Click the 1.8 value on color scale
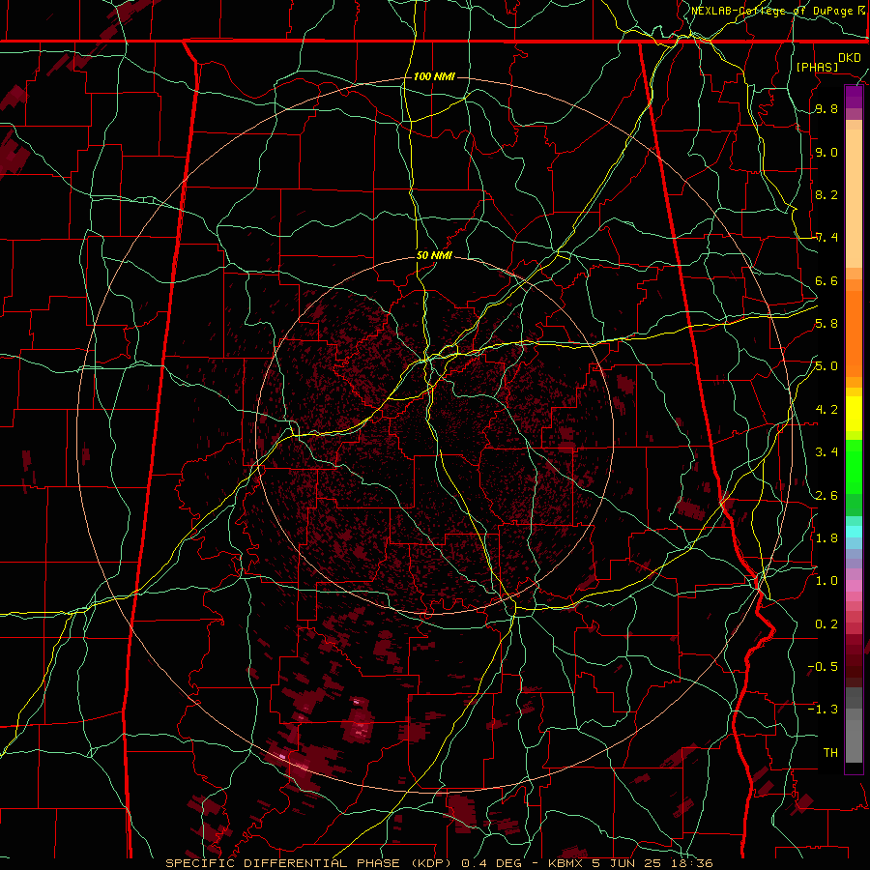Screen dimensions: 870x870 pos(826,538)
